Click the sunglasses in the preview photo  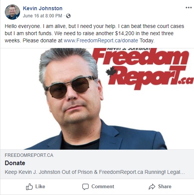coord(71,87)
